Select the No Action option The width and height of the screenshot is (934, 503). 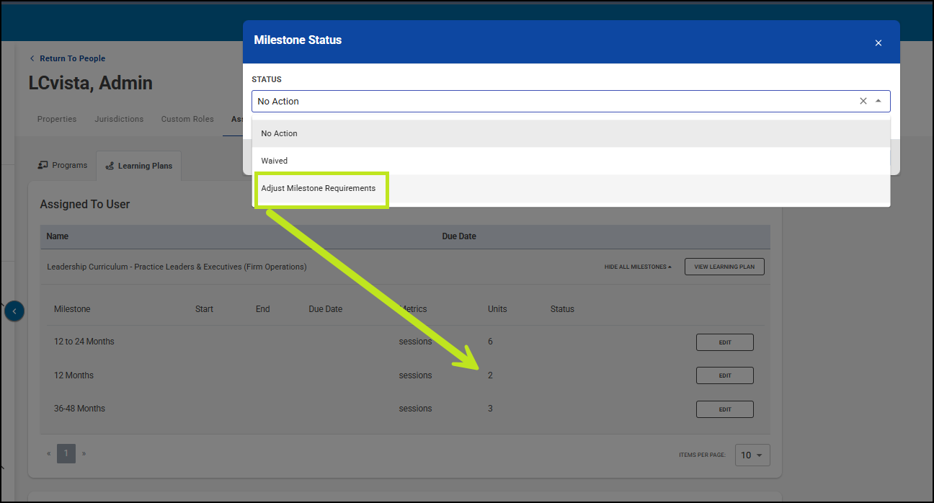[279, 133]
